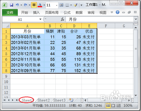Click the 合计 value 152
This screenshot has width=141, height=111.
[74, 71]
